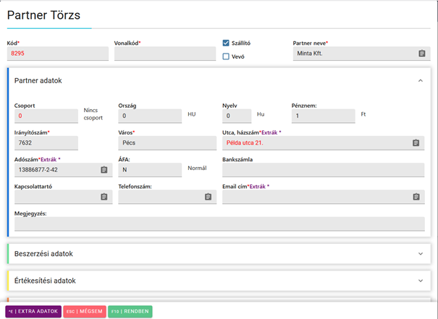This screenshot has width=438, height=319.
Task: Click into the Bankszámla field
Action: click(x=322, y=170)
